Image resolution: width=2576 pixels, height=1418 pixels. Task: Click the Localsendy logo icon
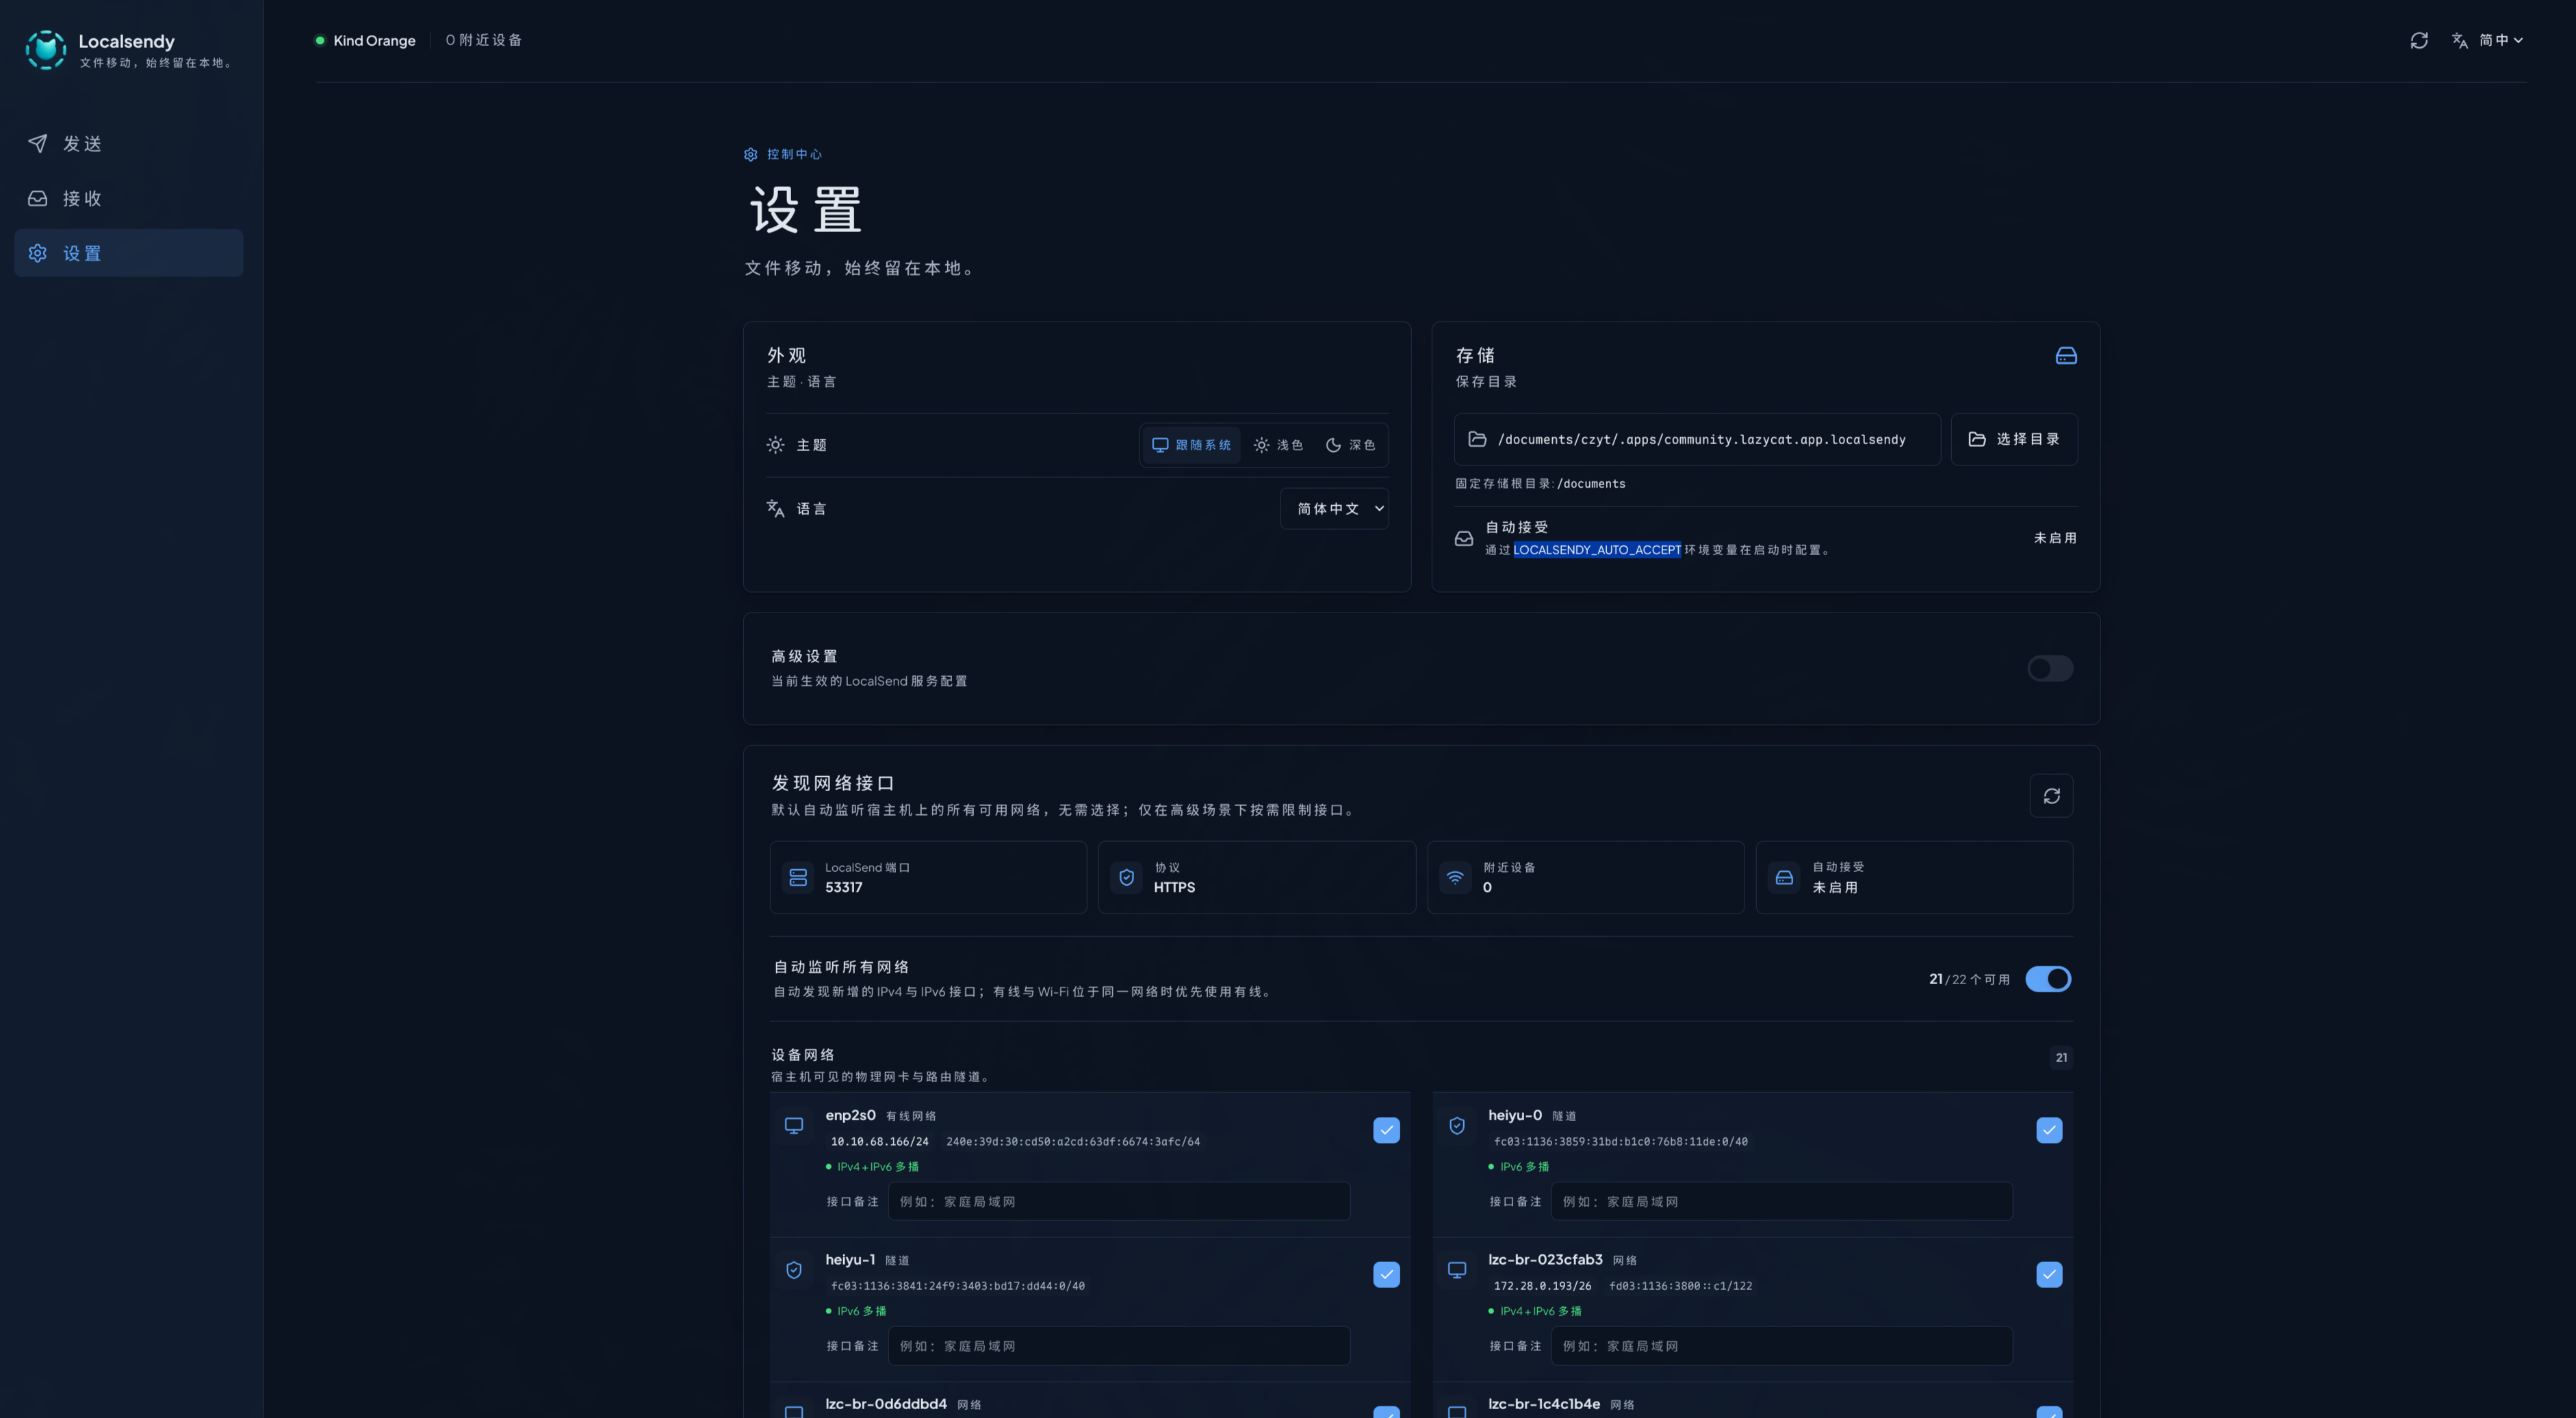pyautogui.click(x=46, y=49)
